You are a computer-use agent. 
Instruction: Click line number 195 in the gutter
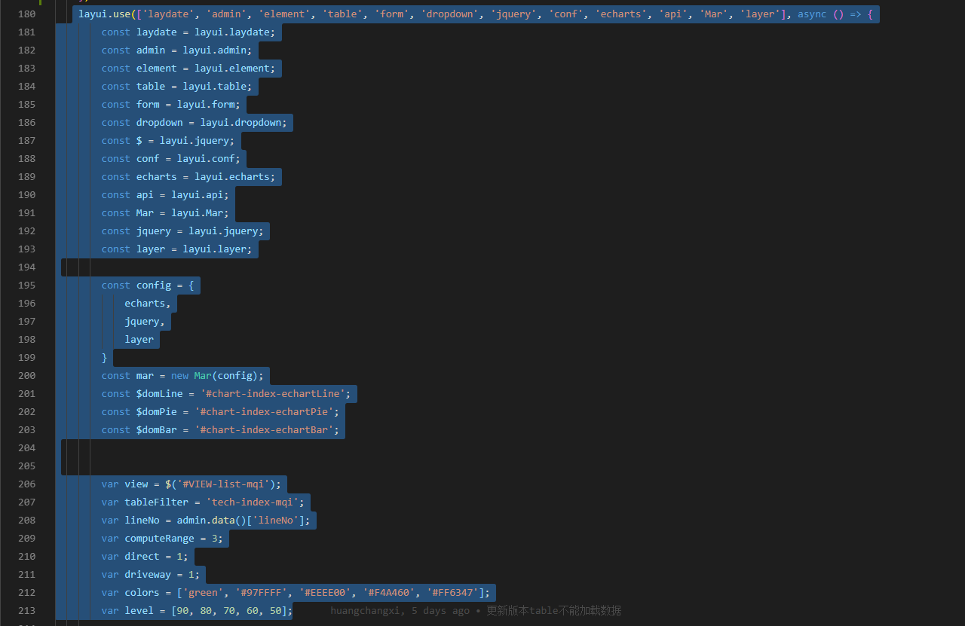point(26,286)
